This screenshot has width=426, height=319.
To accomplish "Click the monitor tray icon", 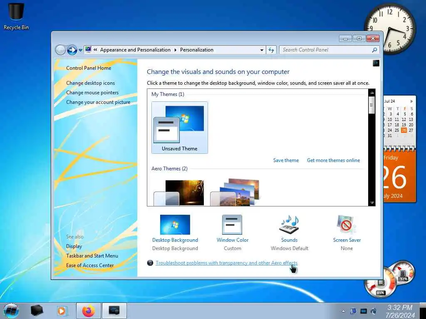I will coord(364,311).
